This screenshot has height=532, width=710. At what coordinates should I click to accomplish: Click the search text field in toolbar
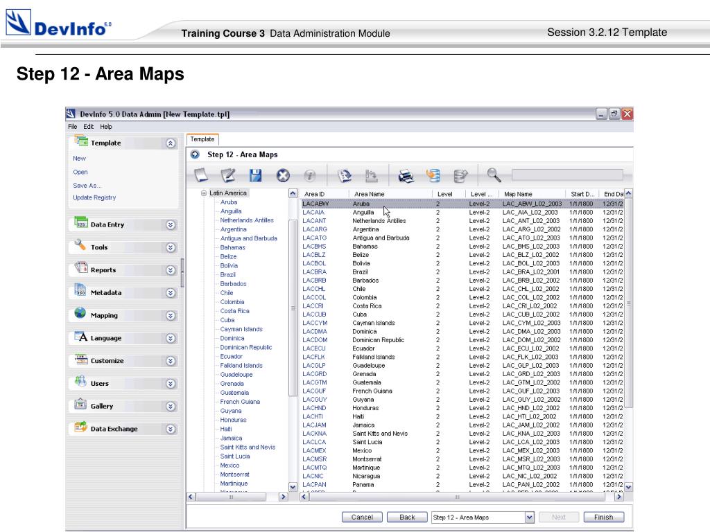point(567,175)
